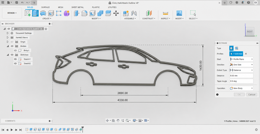Click the Orbit navigation tool
The image size is (260, 134).
(x=108, y=121)
